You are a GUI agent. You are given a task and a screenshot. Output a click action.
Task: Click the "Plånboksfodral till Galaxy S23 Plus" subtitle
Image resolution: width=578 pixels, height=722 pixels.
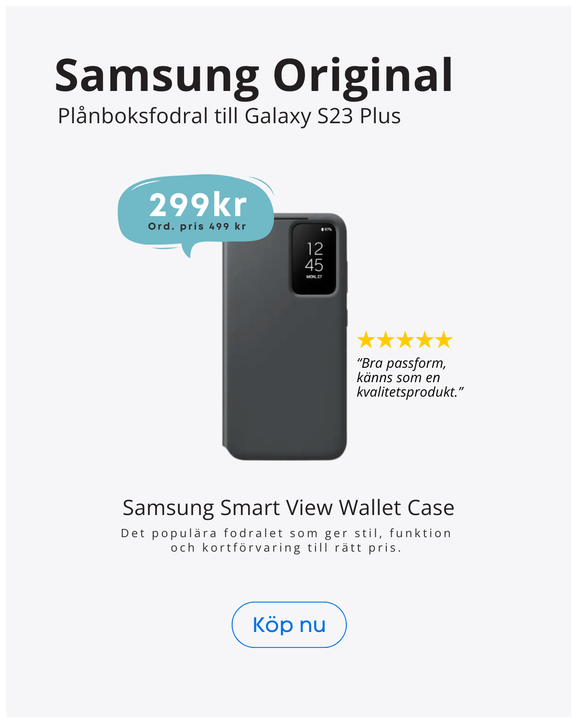tap(229, 116)
